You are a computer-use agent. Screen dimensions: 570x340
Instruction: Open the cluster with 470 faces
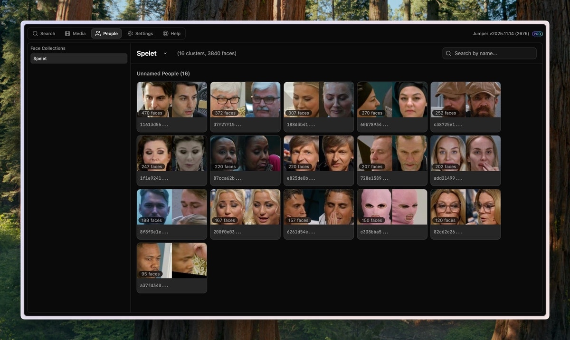point(171,99)
